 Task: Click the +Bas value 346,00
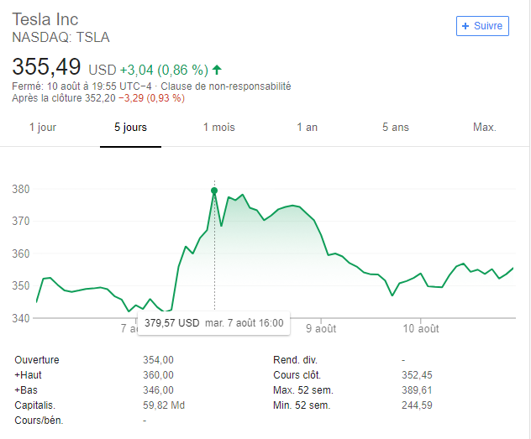pyautogui.click(x=158, y=390)
